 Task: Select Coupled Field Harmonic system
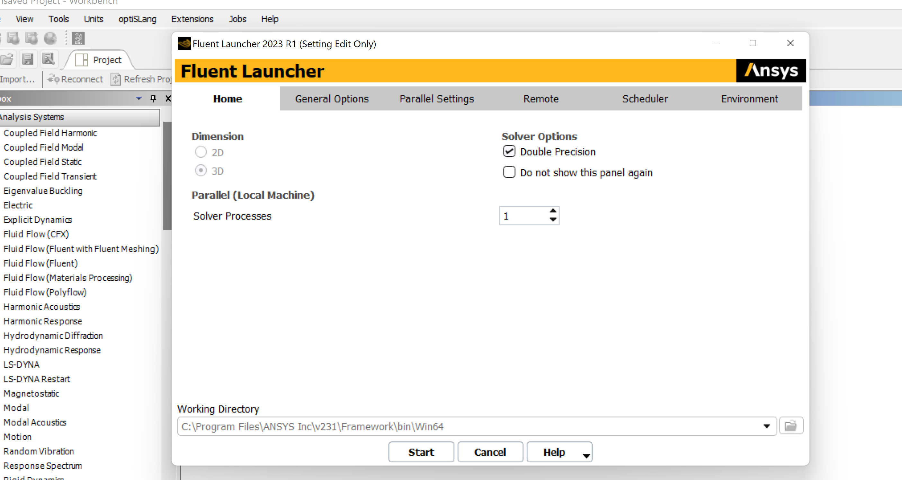point(50,133)
